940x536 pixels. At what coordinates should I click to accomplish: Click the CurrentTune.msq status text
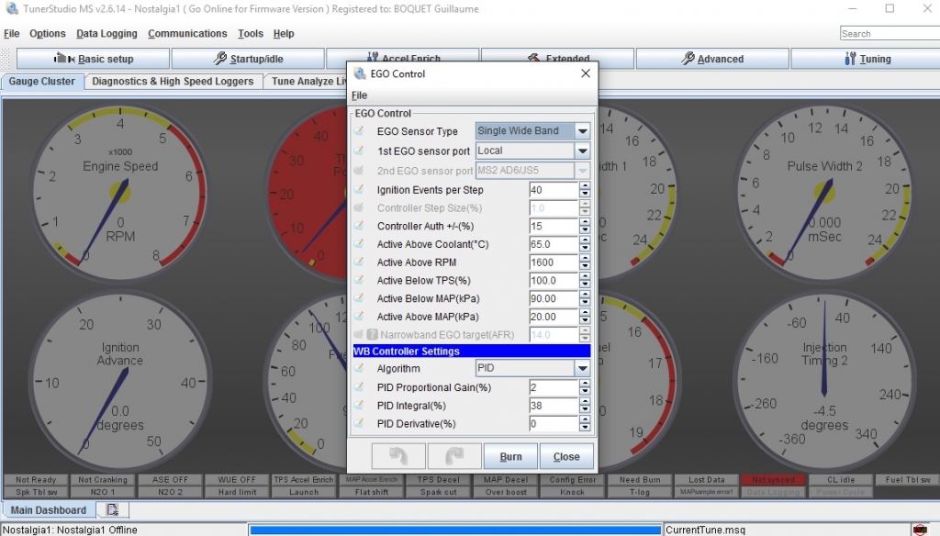click(706, 530)
